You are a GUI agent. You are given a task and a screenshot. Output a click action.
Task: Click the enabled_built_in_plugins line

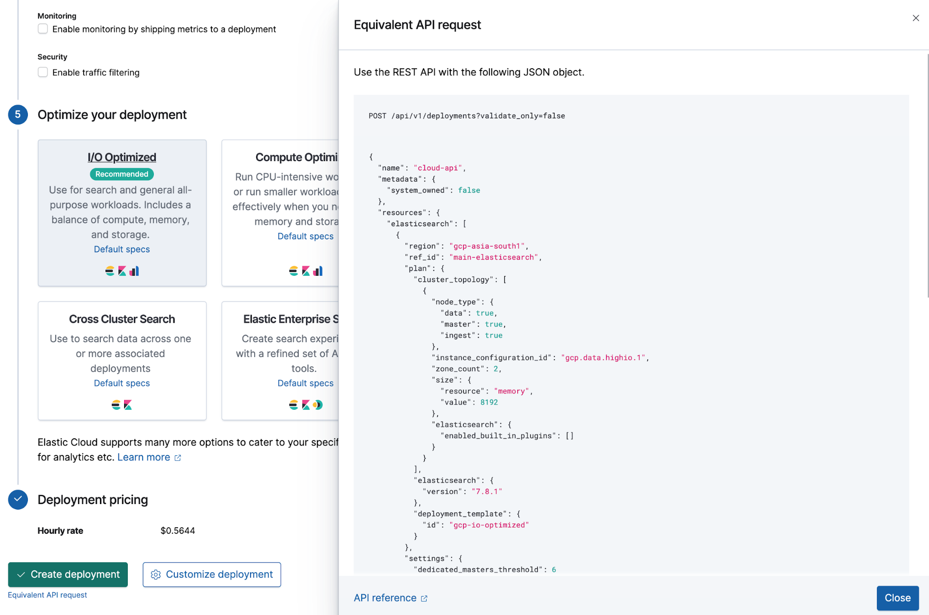[x=507, y=435]
